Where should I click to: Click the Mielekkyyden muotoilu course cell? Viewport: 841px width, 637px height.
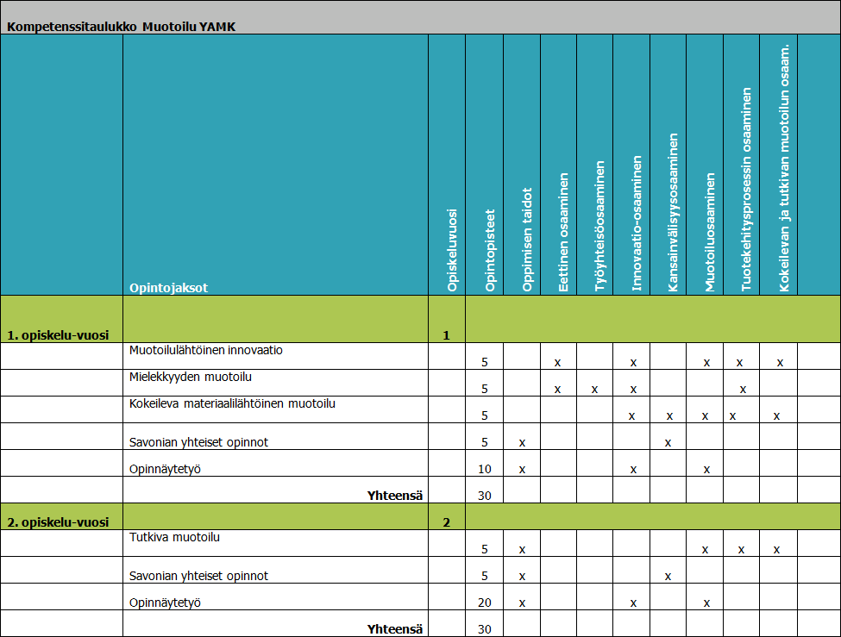point(190,377)
